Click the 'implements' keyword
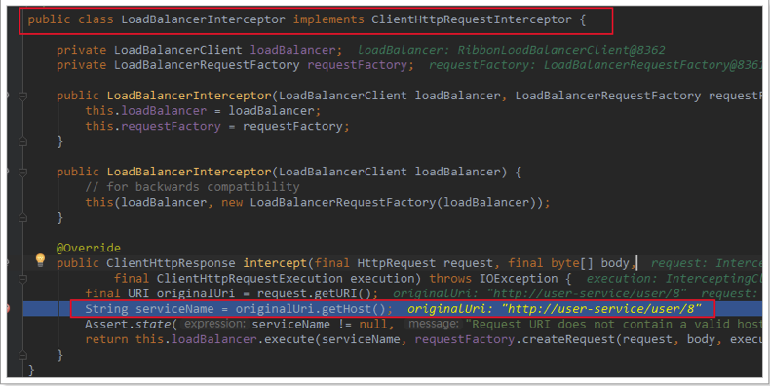The width and height of the screenshot is (770, 386). 328,19
